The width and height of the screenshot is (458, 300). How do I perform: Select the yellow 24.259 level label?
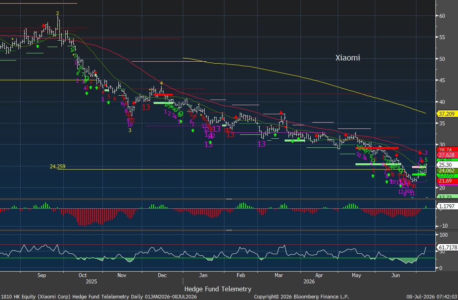(57, 166)
